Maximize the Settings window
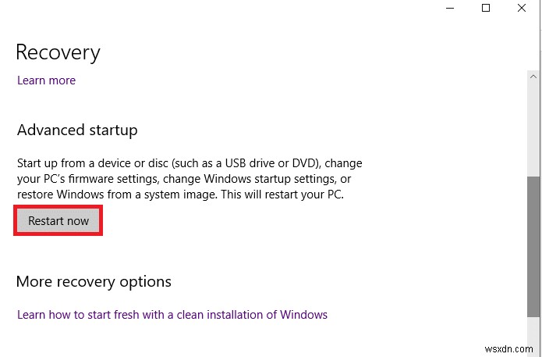 486,8
